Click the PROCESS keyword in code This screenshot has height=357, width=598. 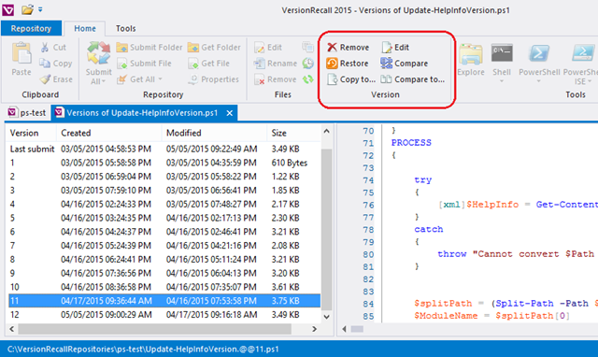coord(411,143)
